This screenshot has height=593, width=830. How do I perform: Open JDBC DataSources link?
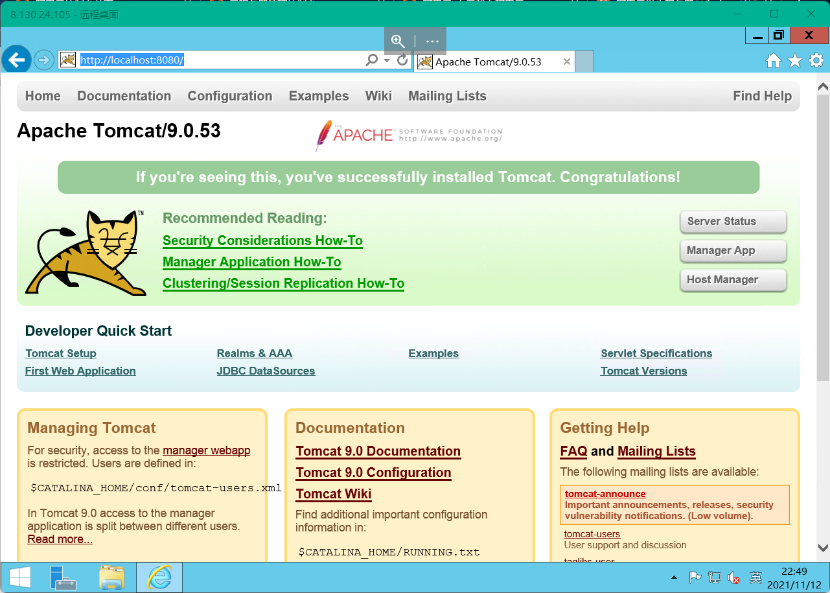click(x=266, y=371)
